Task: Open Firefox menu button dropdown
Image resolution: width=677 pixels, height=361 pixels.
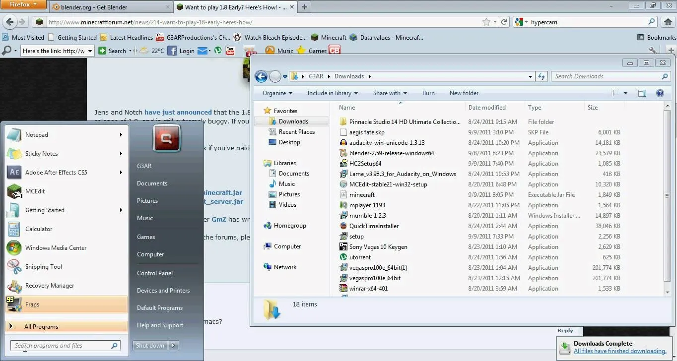Action: pyautogui.click(x=23, y=4)
